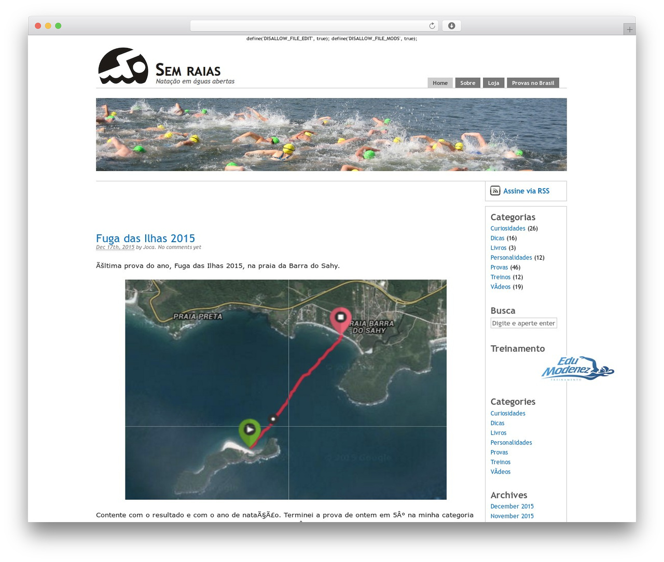The image size is (664, 562).
Task: Open Personalidades (12) category link
Action: point(511,258)
